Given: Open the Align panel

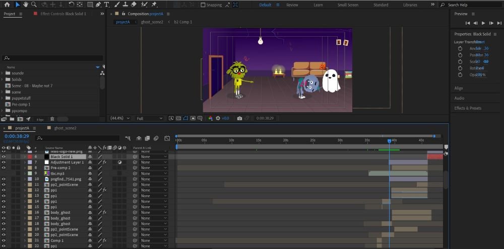Looking at the screenshot, I should coord(459,89).
